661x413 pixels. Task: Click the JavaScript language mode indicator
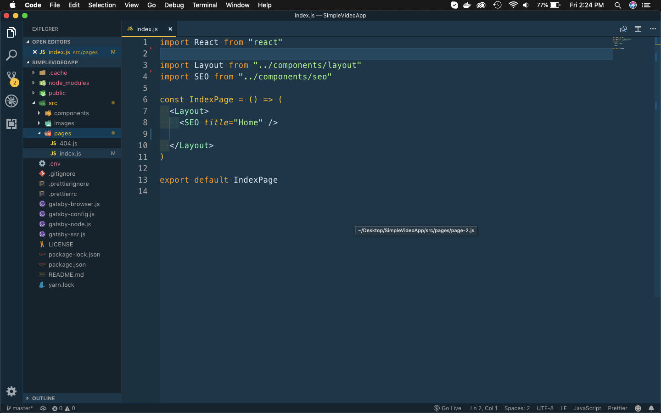point(587,408)
